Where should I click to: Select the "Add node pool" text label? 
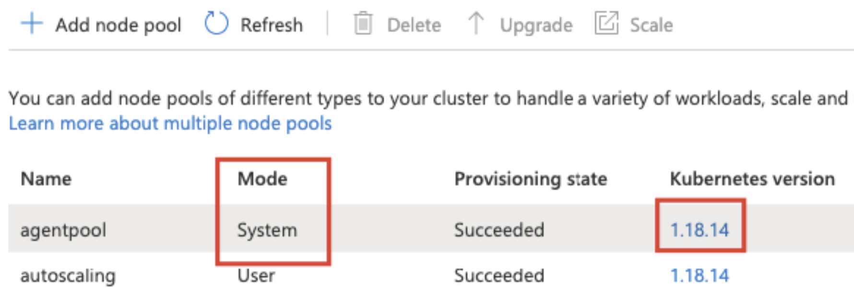coord(118,25)
